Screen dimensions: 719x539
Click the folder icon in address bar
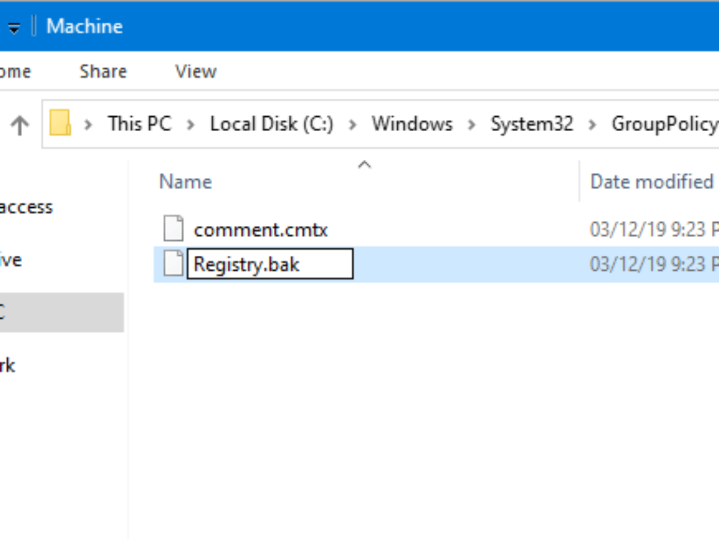tap(60, 124)
